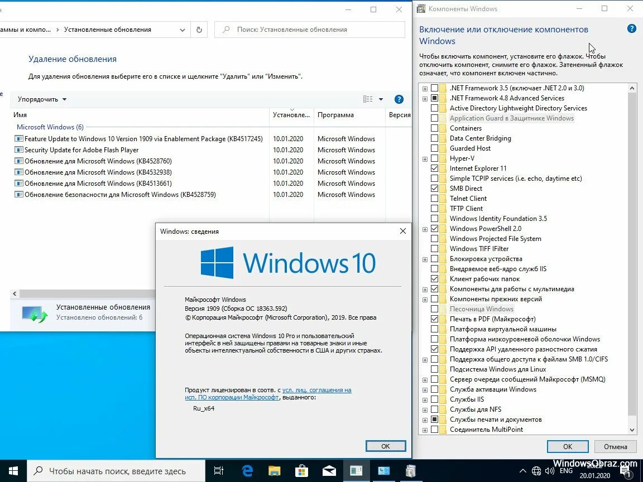Image resolution: width=643 pixels, height=482 pixels.
Task: Click the volume icon in system tray
Action: 549,471
